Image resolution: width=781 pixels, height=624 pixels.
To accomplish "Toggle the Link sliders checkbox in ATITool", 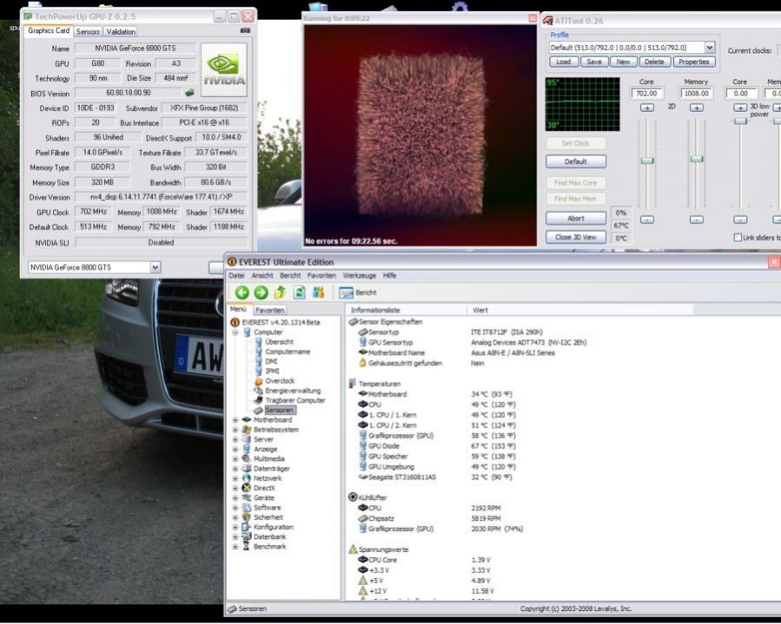I will (738, 238).
